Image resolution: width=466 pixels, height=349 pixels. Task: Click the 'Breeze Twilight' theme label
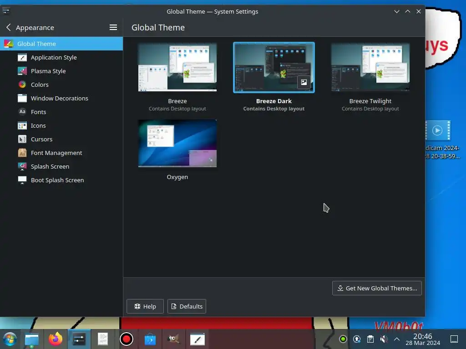coord(370,101)
